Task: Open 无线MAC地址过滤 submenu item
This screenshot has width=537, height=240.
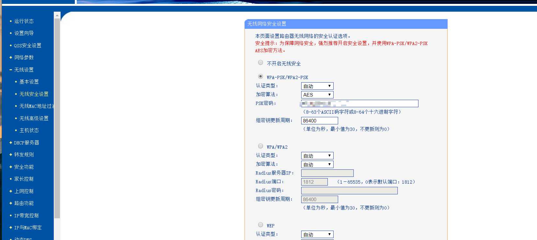Action: (x=37, y=106)
